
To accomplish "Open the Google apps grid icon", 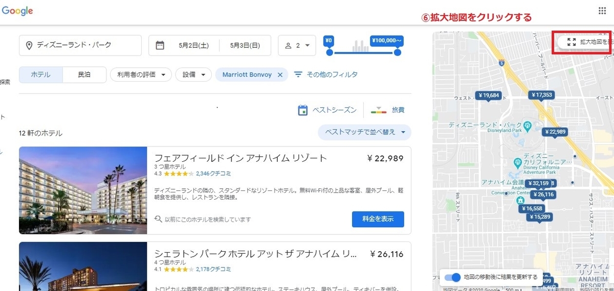I will (602, 11).
